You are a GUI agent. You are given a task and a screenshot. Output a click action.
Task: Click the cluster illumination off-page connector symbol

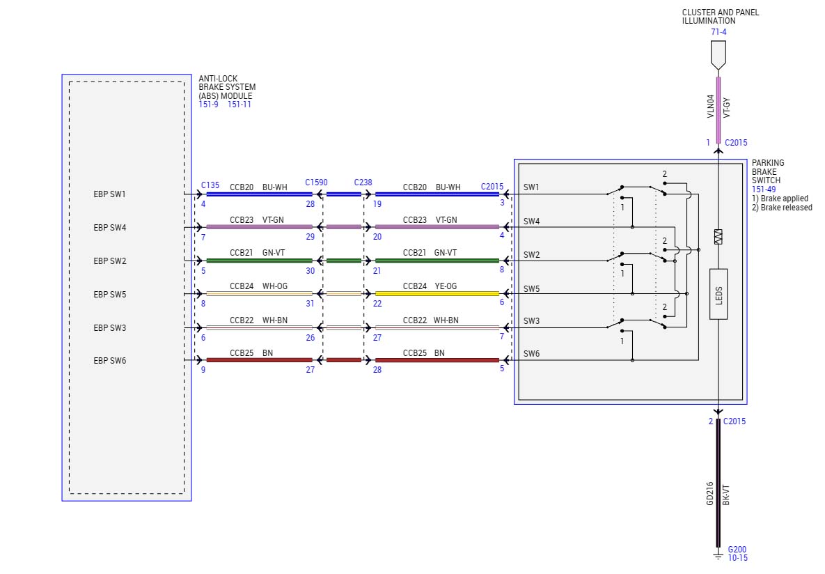pyautogui.click(x=718, y=54)
